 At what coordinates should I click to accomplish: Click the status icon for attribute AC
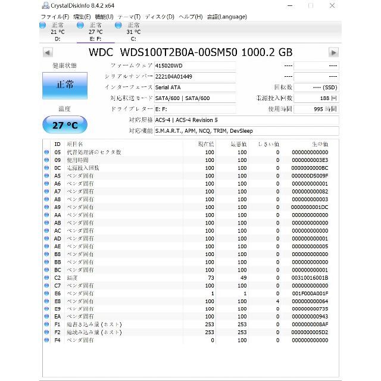point(46,230)
